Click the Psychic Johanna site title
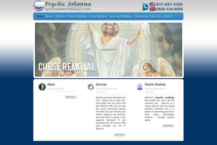Image resolution: width=217 pixels, height=145 pixels. coord(68,4)
